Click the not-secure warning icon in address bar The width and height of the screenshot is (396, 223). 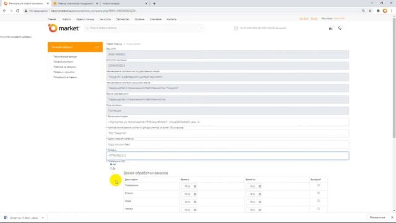point(26,11)
